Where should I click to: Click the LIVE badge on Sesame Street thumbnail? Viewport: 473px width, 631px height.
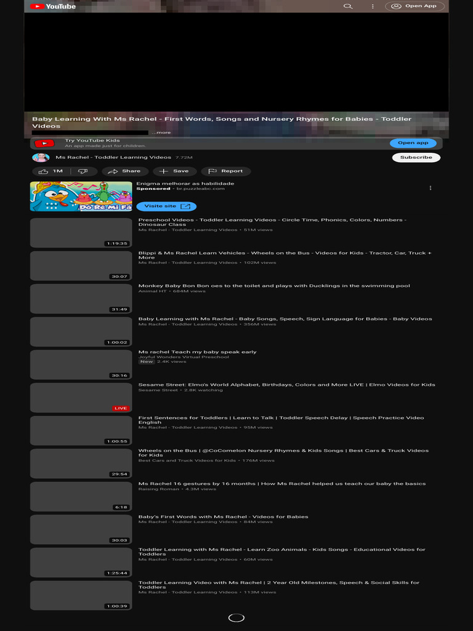point(121,408)
